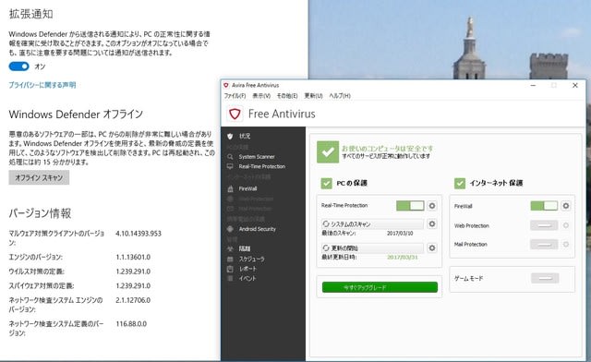Viewport: 591px width, 362px height.
Task: Open the その他(E) menu
Action: [x=287, y=96]
